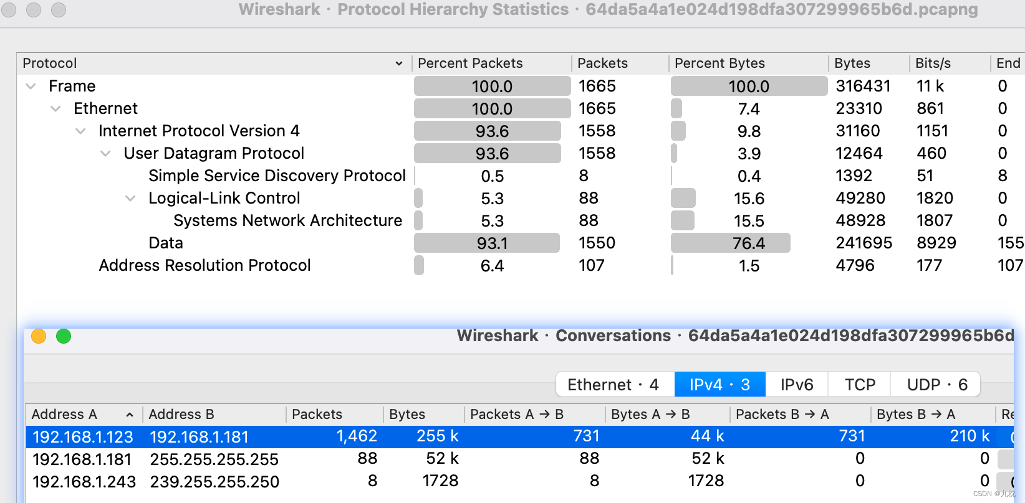
Task: Open the IPv6 conversations tab
Action: coord(797,385)
